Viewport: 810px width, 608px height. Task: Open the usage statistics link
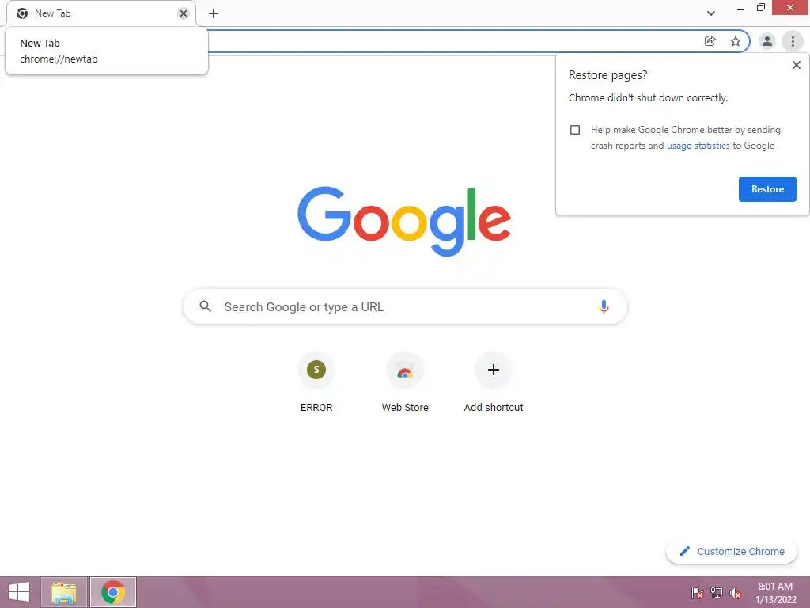click(x=698, y=146)
